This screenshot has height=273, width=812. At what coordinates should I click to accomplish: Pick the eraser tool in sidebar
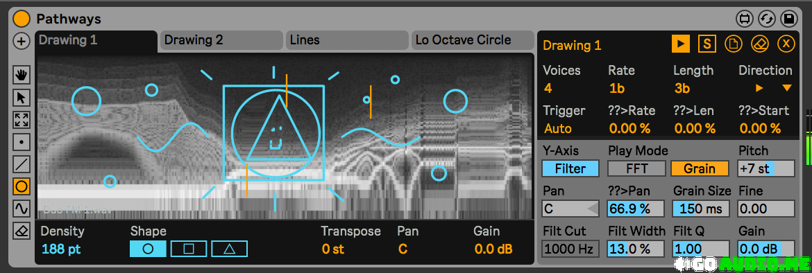[22, 230]
